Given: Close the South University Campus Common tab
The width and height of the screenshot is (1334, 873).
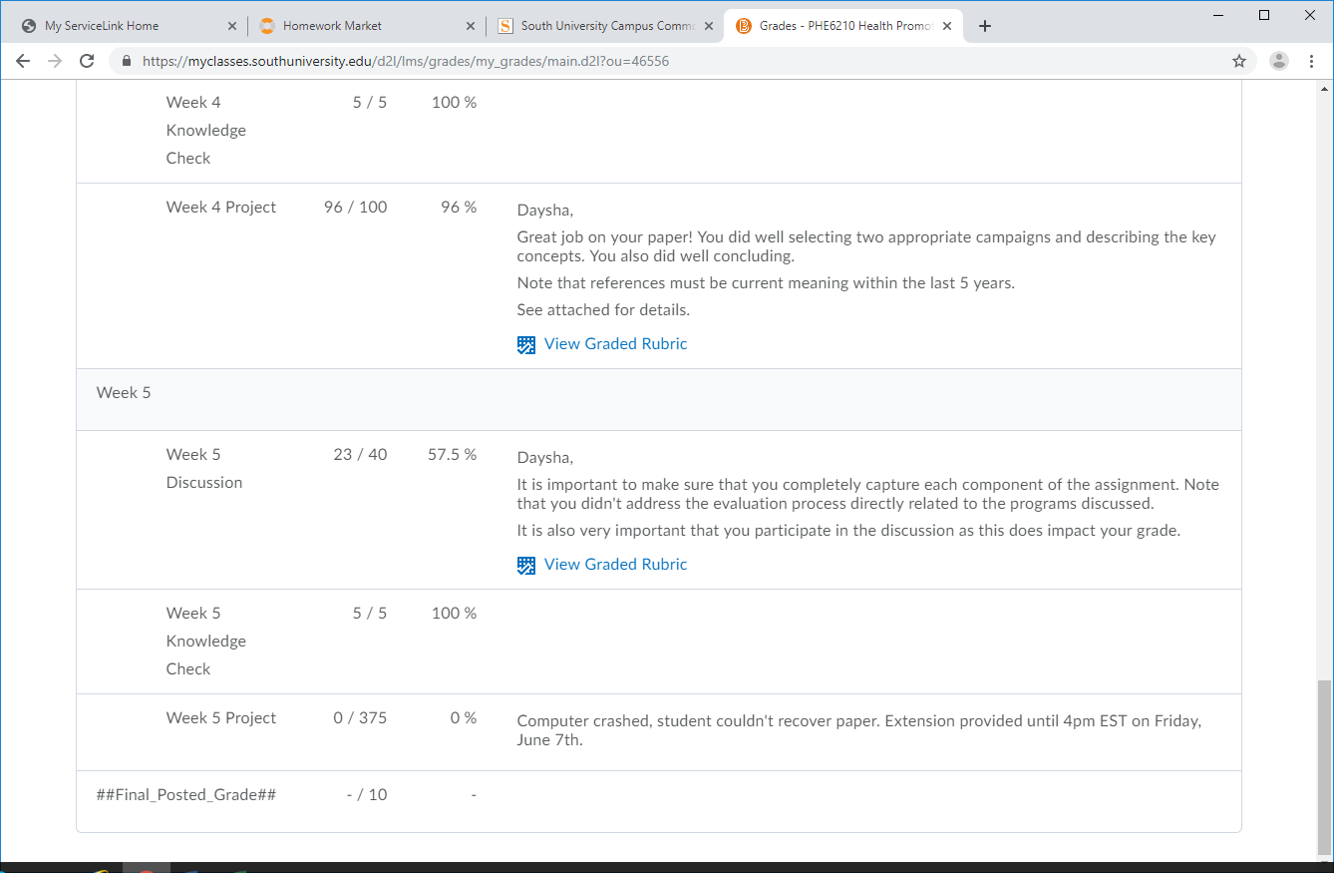Looking at the screenshot, I should pos(709,26).
